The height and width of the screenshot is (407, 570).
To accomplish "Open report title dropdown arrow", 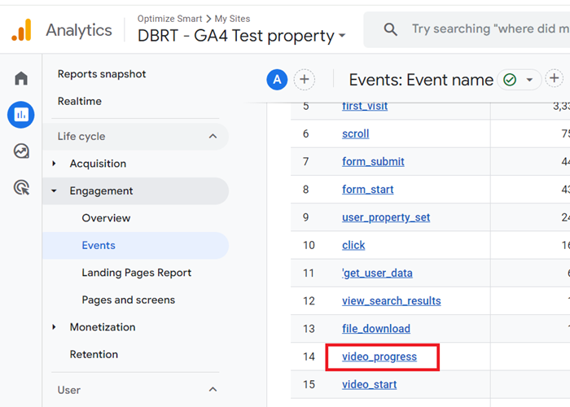I will click(x=529, y=80).
